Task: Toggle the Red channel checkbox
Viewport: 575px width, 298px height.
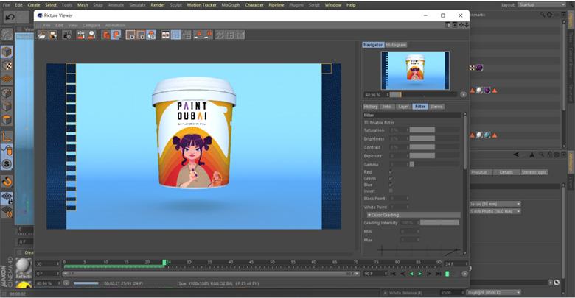Action: [x=391, y=171]
